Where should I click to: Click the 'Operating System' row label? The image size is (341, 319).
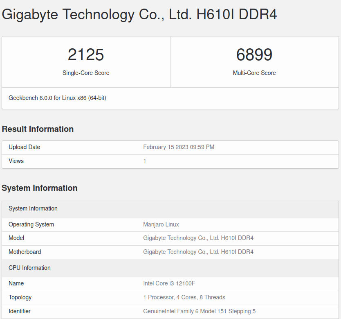point(31,224)
